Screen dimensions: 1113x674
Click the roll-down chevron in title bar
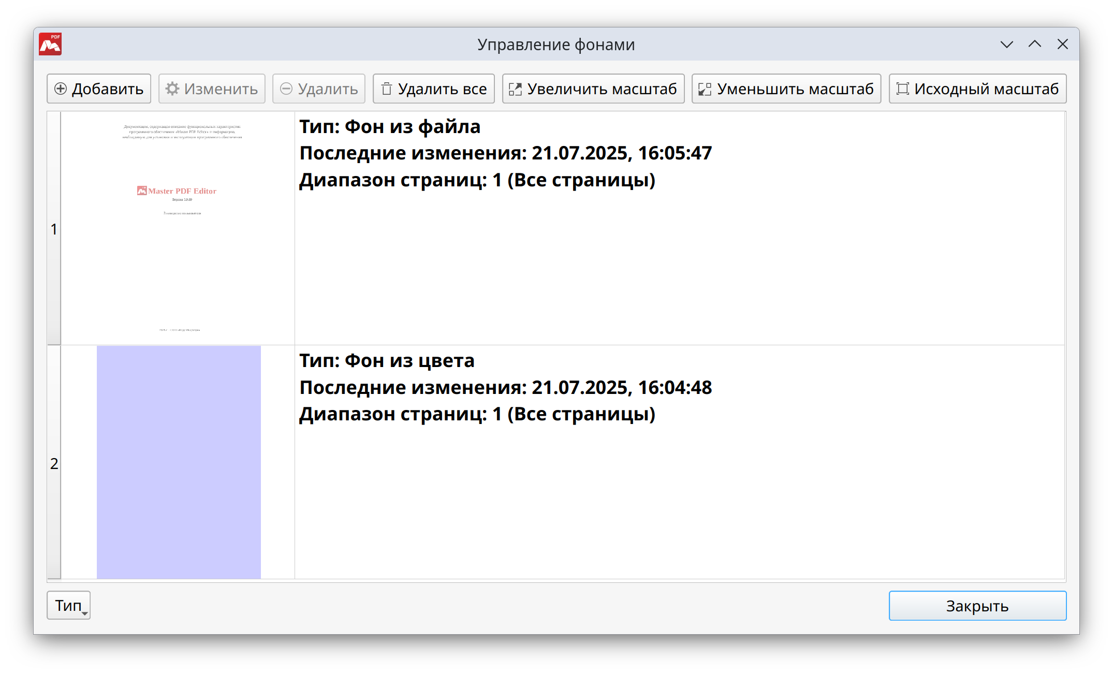coord(1006,45)
